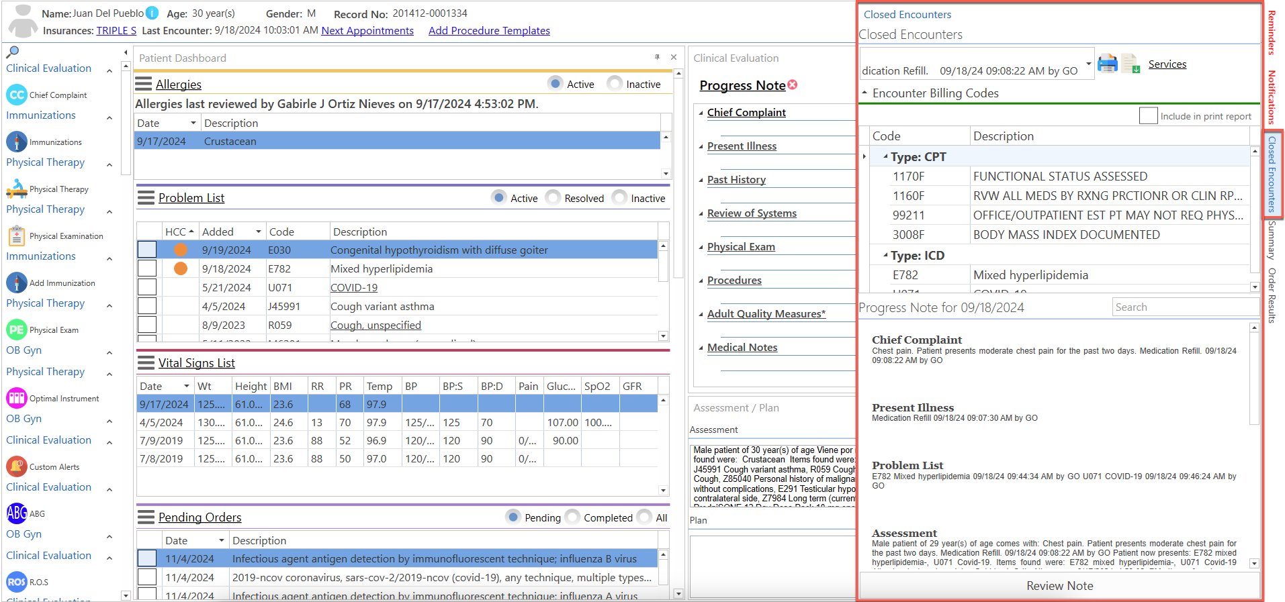
Task: Open the ABG sidebar icon
Action: click(17, 513)
